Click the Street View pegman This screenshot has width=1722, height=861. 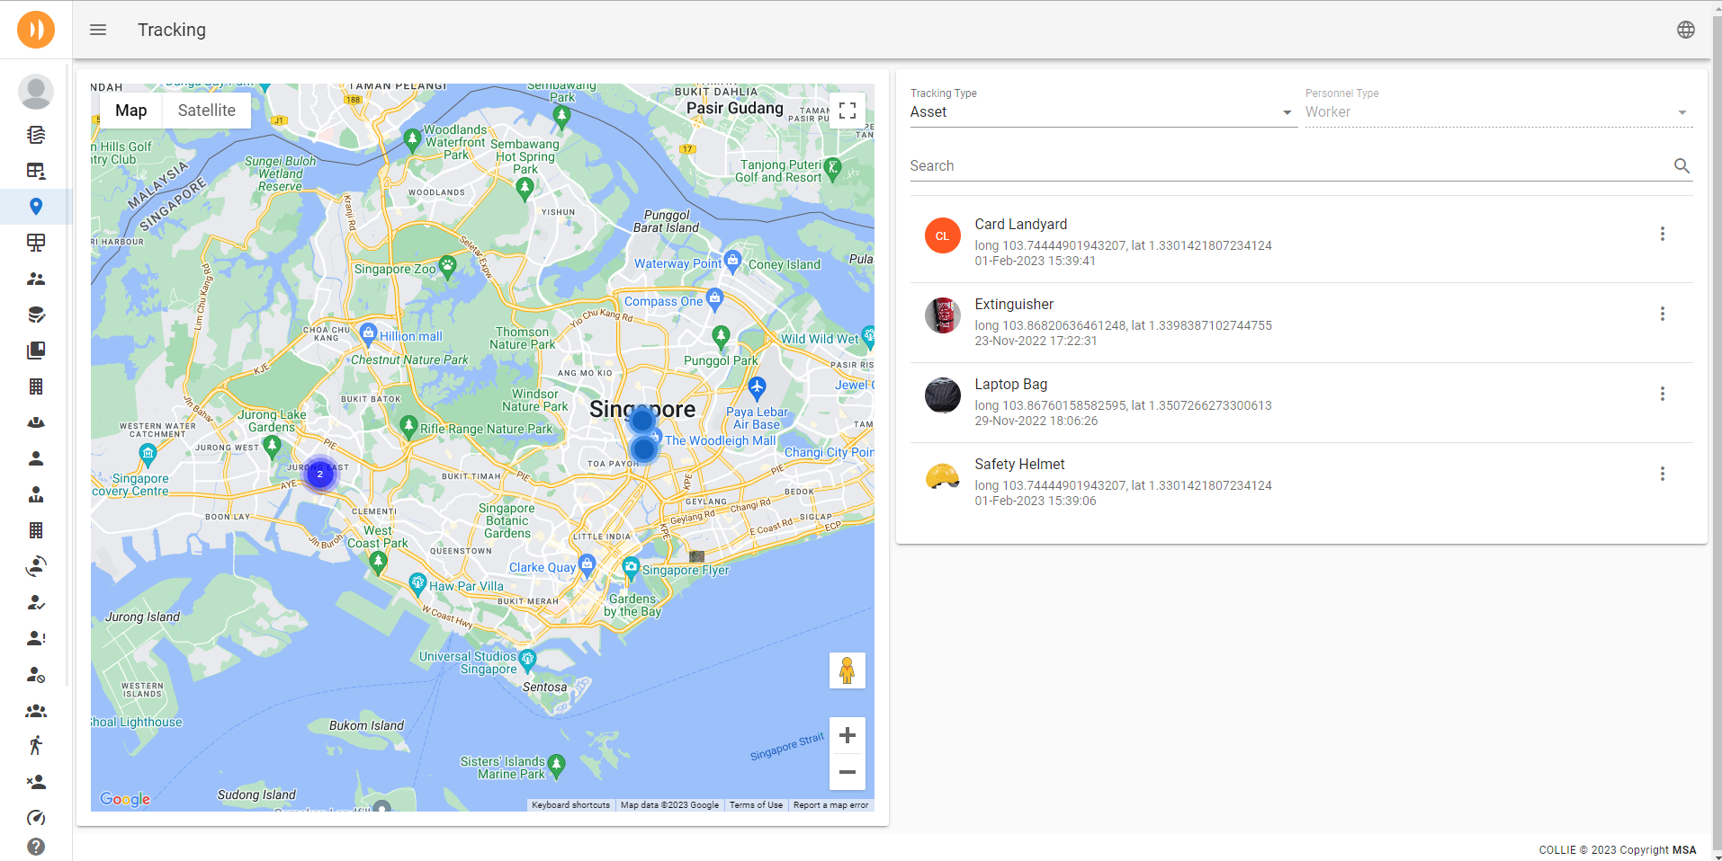coord(848,670)
